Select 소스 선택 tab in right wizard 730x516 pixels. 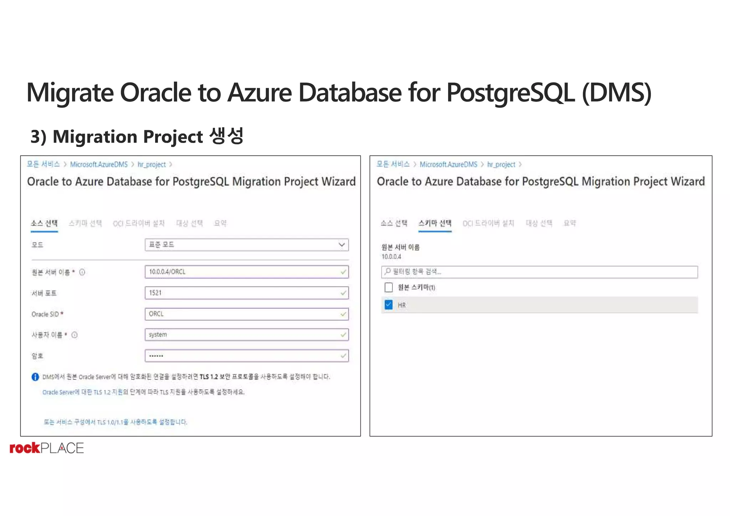coord(394,223)
